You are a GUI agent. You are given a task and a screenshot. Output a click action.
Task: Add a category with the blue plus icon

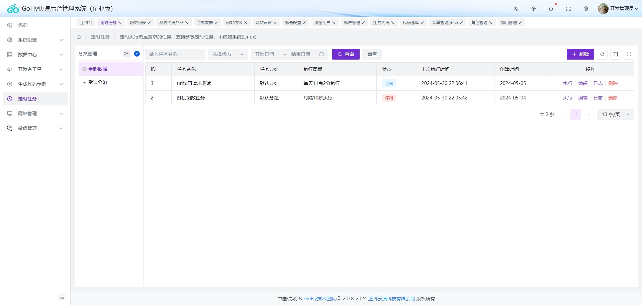pyautogui.click(x=137, y=54)
